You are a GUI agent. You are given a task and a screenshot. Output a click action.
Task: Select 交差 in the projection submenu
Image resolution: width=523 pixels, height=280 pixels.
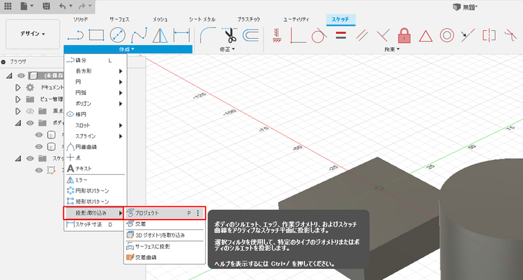point(164,224)
